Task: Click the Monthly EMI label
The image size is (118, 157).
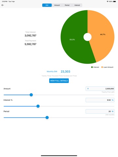Action: tap(52, 72)
